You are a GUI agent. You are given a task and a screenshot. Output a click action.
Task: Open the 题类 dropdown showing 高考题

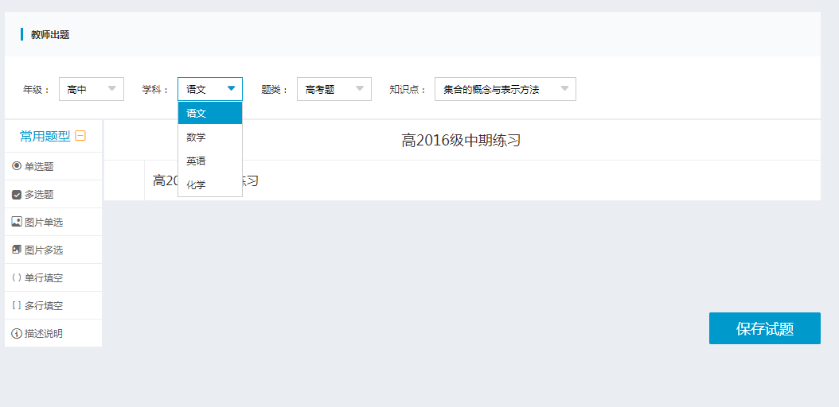334,89
